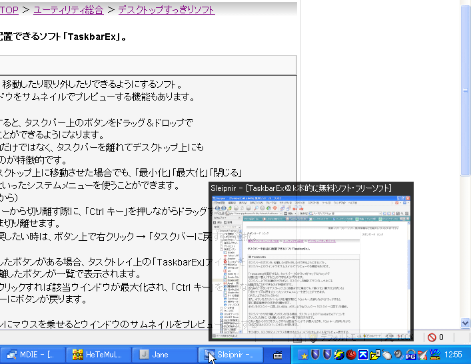Click the preview title "Sleipnir - [TaskbarEx@k本的に無料ソフト・フリーソフト]"
Image resolution: width=471 pixels, height=364 pixels.
pos(301,188)
